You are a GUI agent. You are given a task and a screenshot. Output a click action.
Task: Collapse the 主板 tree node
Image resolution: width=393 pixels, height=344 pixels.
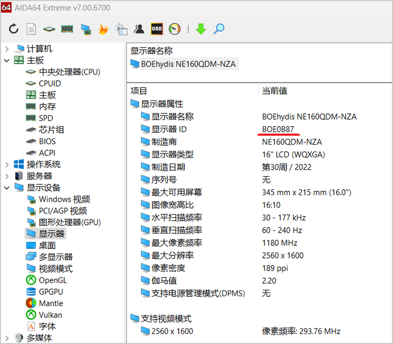click(x=7, y=60)
